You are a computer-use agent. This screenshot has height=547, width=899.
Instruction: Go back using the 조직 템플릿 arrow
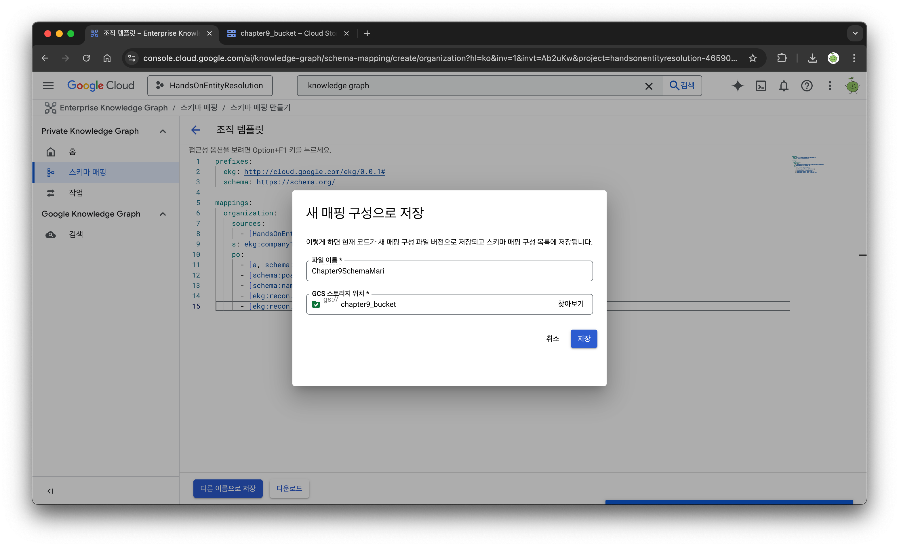(196, 130)
